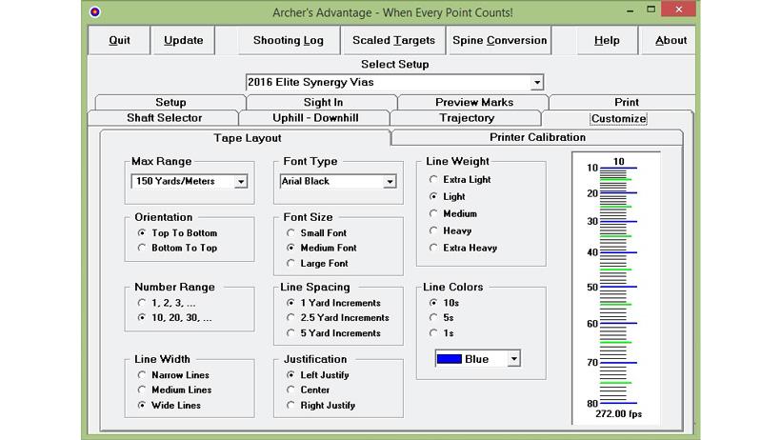Image resolution: width=781 pixels, height=440 pixels.
Task: Click the 272.00 fps text
Action: [618, 413]
